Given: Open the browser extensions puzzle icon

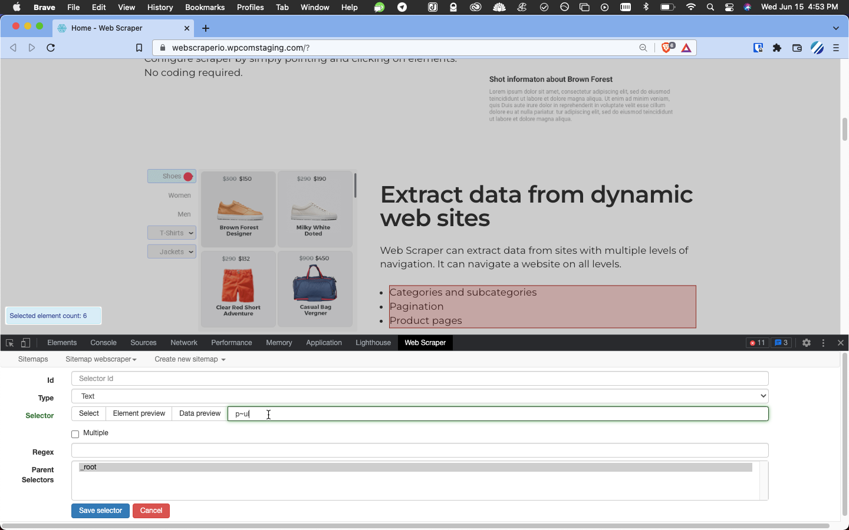Looking at the screenshot, I should [777, 48].
